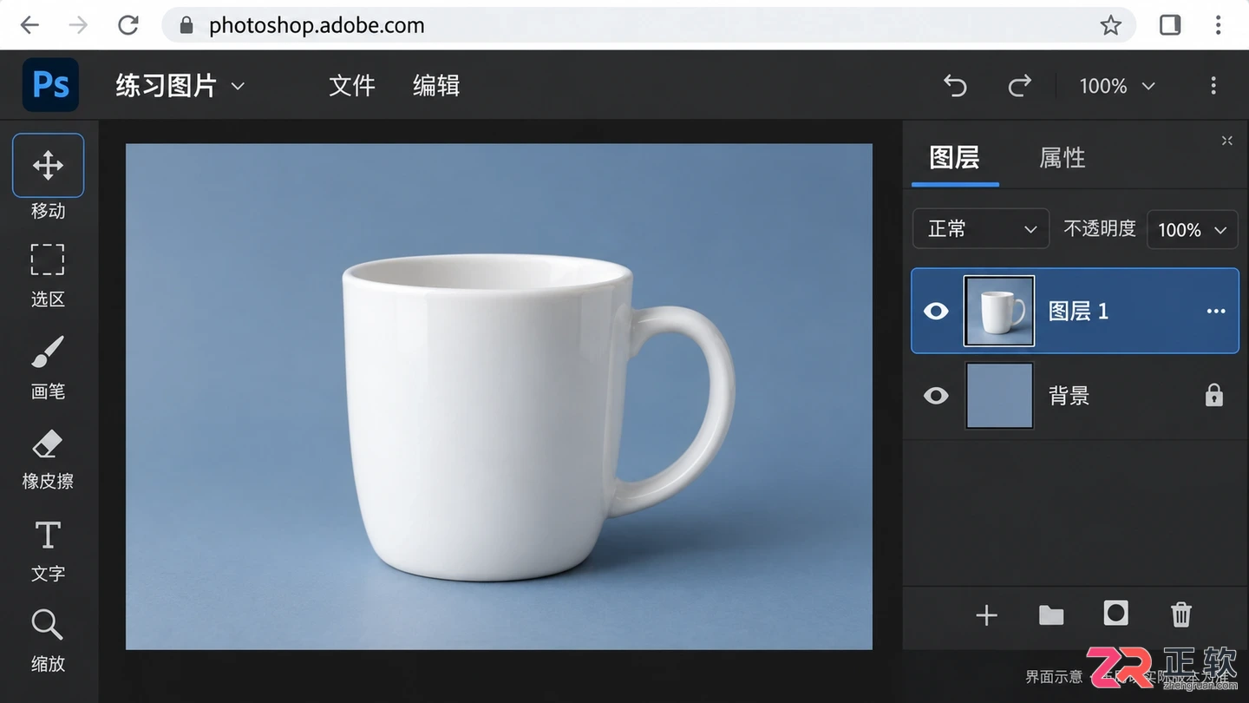Click the photoshop.adobe.com address bar

649,25
